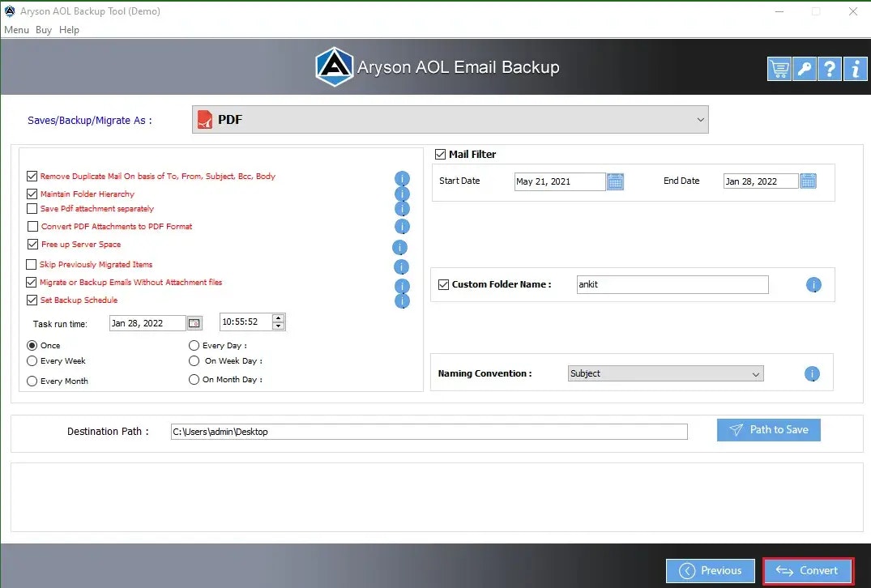Click info icon for Convert PDF Attachments
Viewport: 871px width, 588px height.
click(402, 227)
